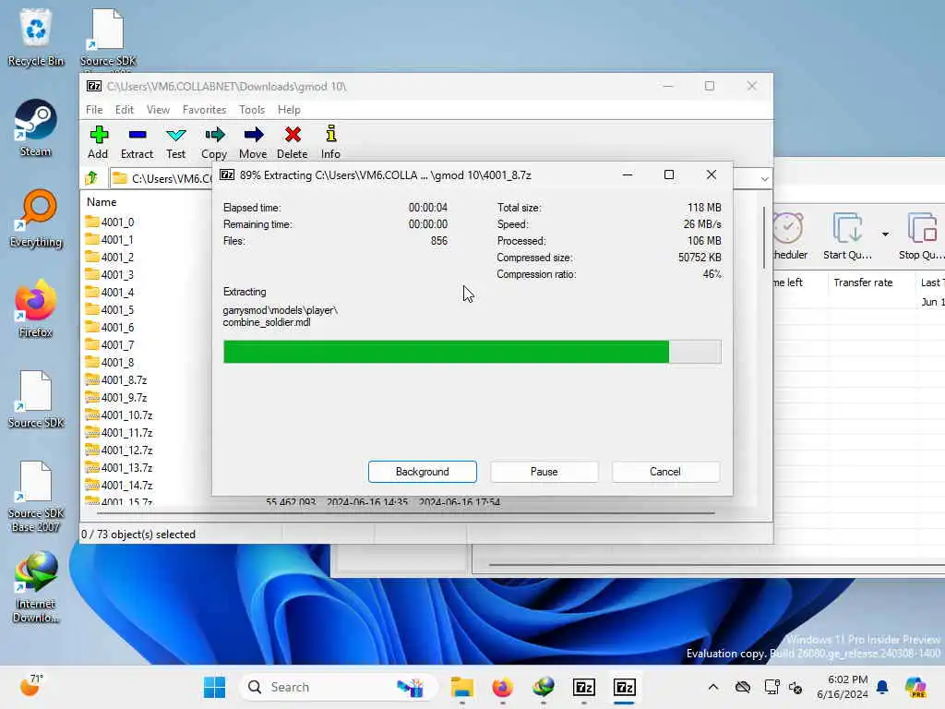This screenshot has width=945, height=709.
Task: Select archive 4001_13.7z
Action: coord(119,467)
